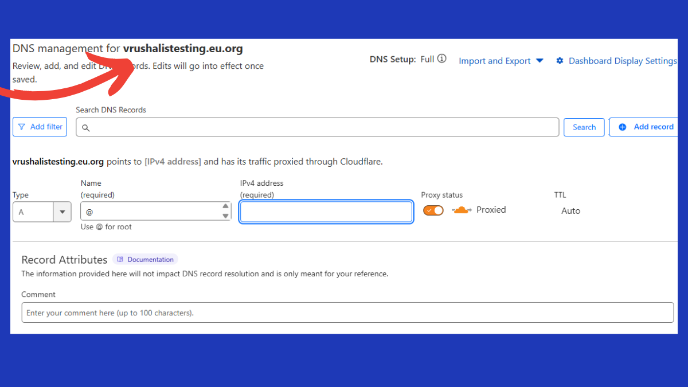The image size is (688, 387).
Task: Disable the Proxied status toggle
Action: coord(433,210)
